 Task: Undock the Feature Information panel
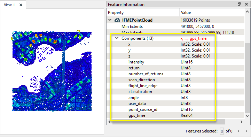pos(239,4)
